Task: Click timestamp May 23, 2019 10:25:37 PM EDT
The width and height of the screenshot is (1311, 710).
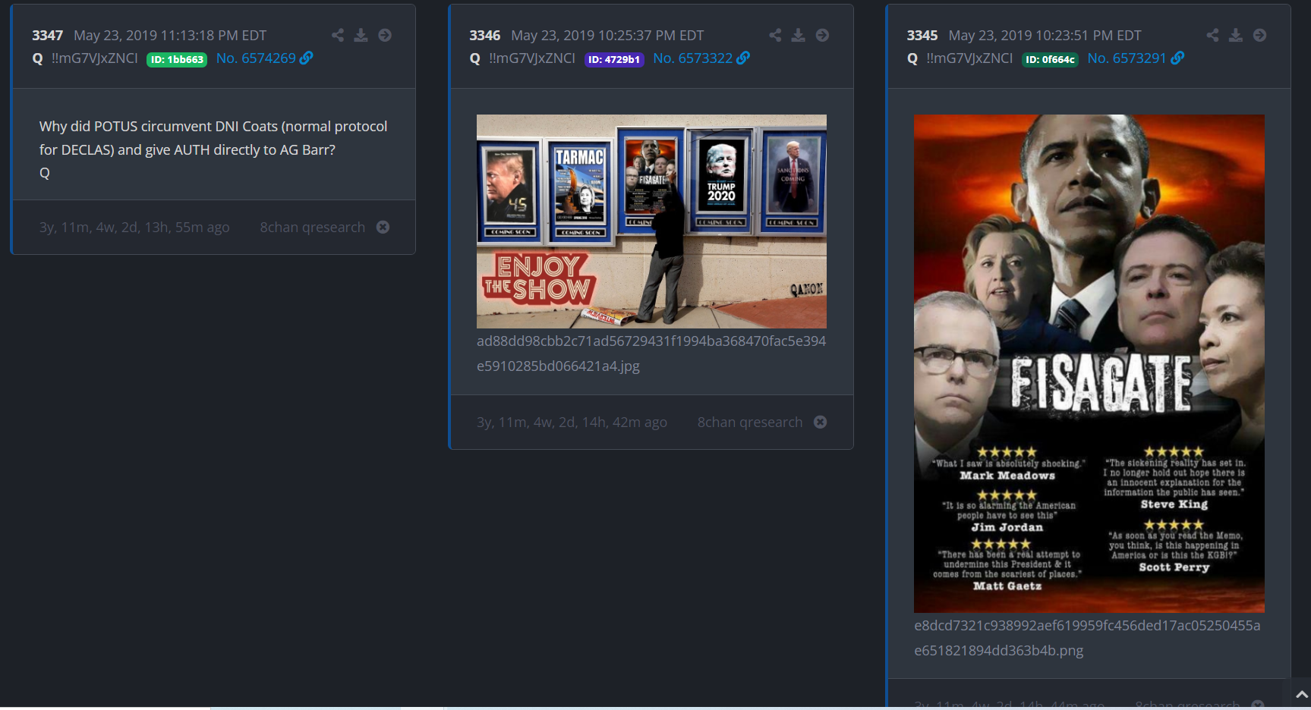Action: pos(607,36)
